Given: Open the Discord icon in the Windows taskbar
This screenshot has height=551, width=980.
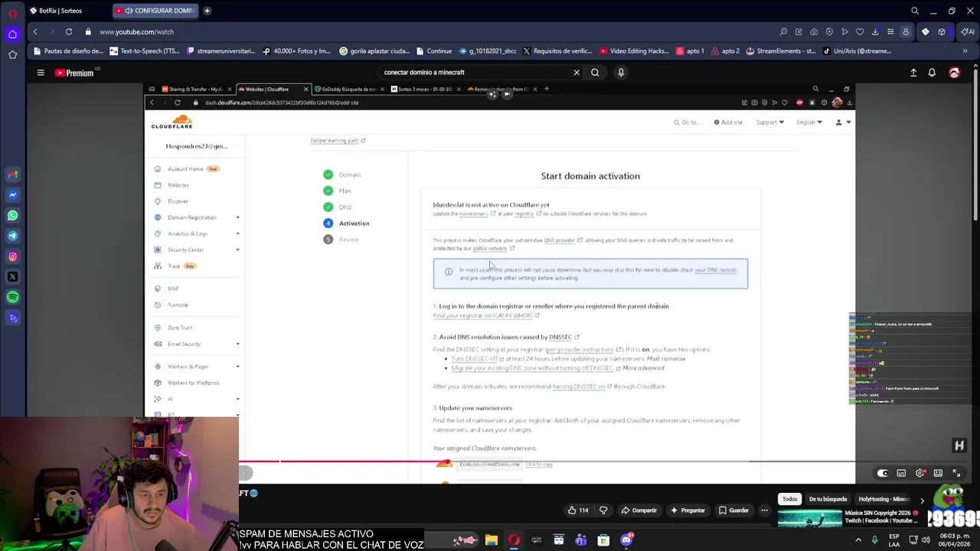Looking at the screenshot, I should click(x=626, y=540).
